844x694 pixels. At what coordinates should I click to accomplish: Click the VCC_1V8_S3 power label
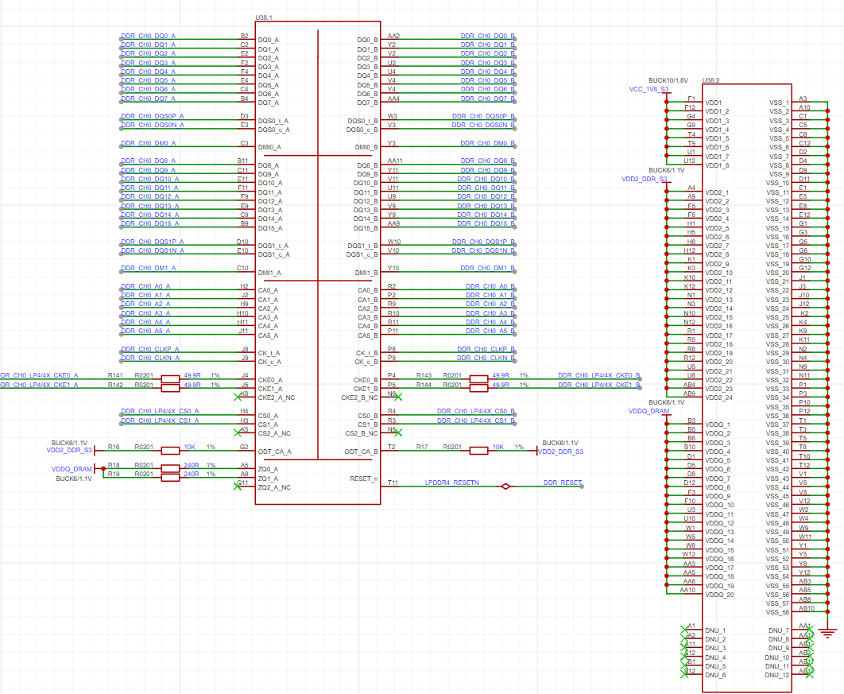(x=648, y=89)
